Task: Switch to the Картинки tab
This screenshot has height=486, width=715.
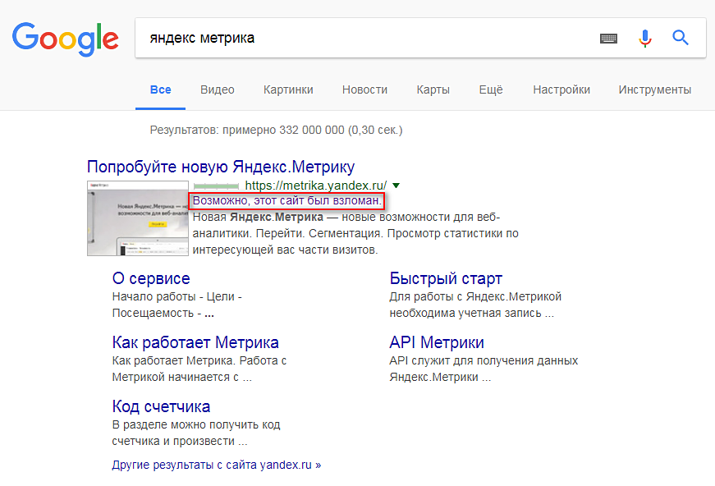Action: (x=288, y=89)
